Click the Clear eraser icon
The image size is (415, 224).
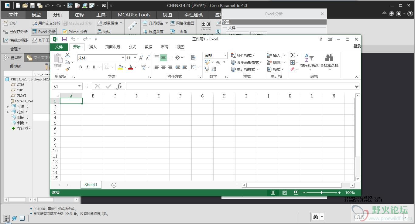[292, 69]
